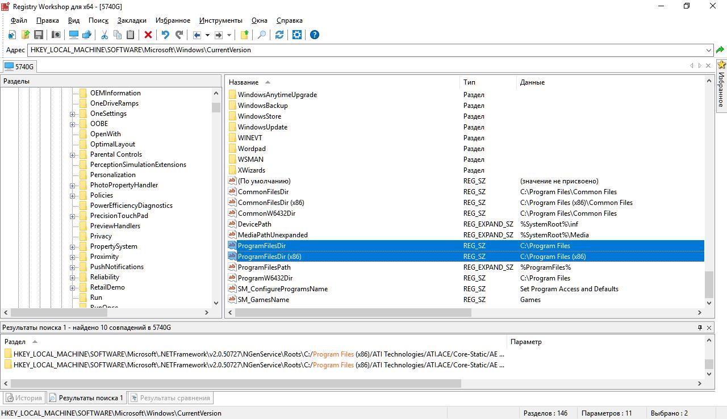The height and width of the screenshot is (419, 727).
Task: Sort by the Название column header
Action: coord(343,82)
